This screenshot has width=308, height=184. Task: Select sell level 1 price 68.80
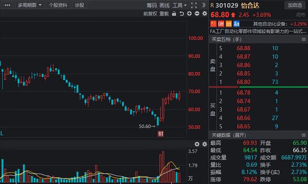[x=244, y=82]
